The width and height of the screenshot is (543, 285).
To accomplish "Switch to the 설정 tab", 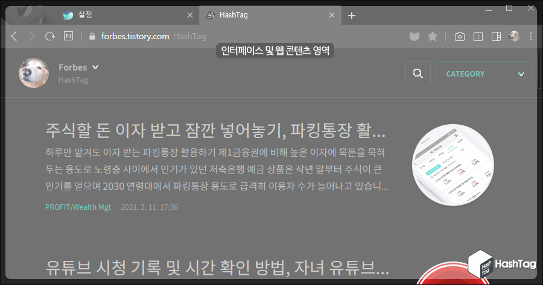I will pos(127,15).
